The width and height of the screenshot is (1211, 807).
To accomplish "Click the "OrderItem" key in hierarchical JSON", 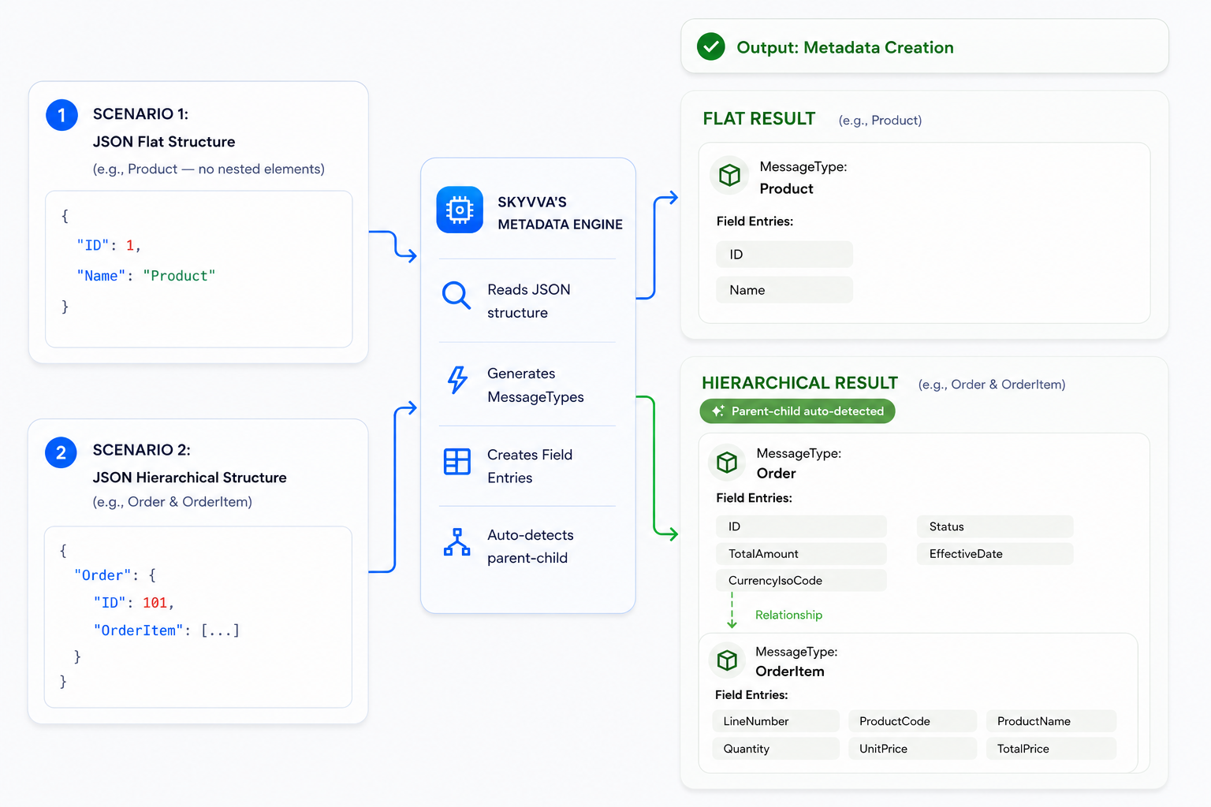I will point(139,630).
